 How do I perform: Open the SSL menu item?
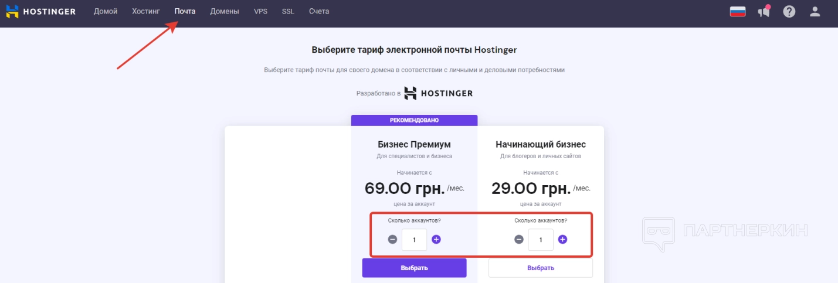[x=288, y=11]
